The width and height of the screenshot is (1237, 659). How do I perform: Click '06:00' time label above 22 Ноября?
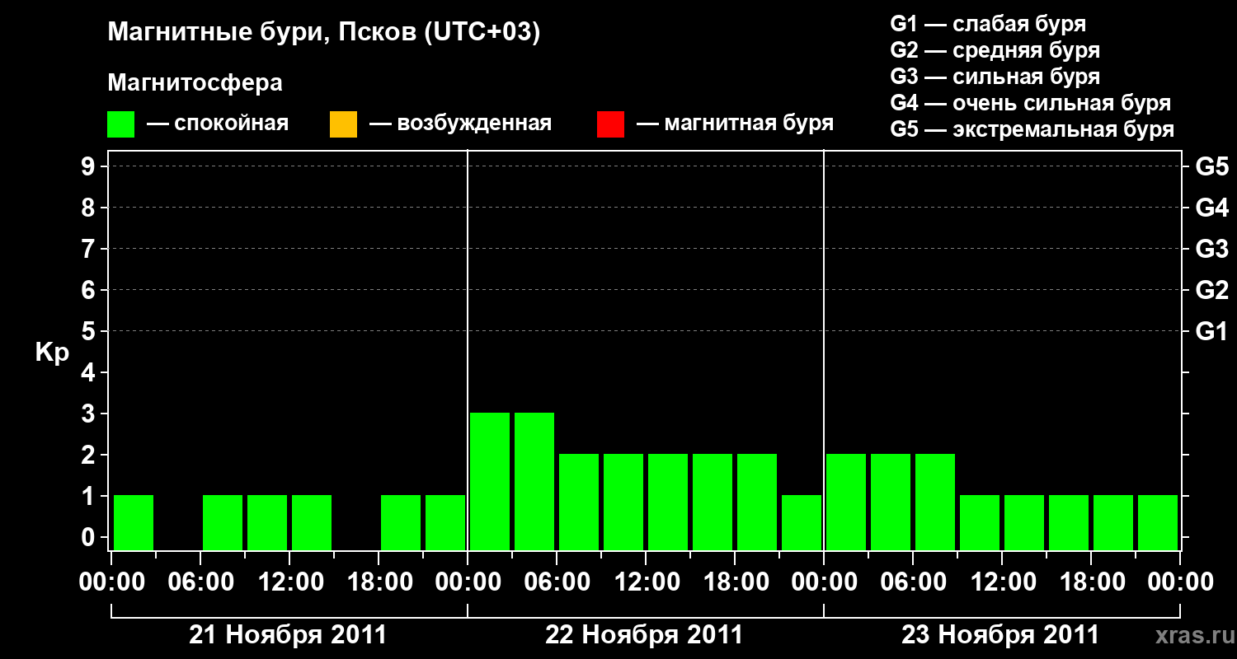pos(557,582)
